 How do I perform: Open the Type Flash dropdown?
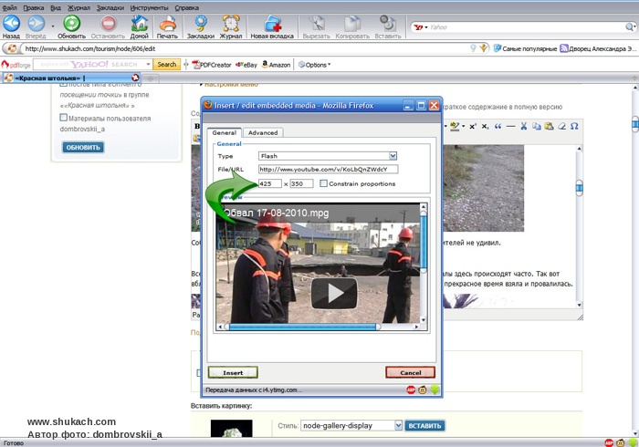click(x=393, y=156)
